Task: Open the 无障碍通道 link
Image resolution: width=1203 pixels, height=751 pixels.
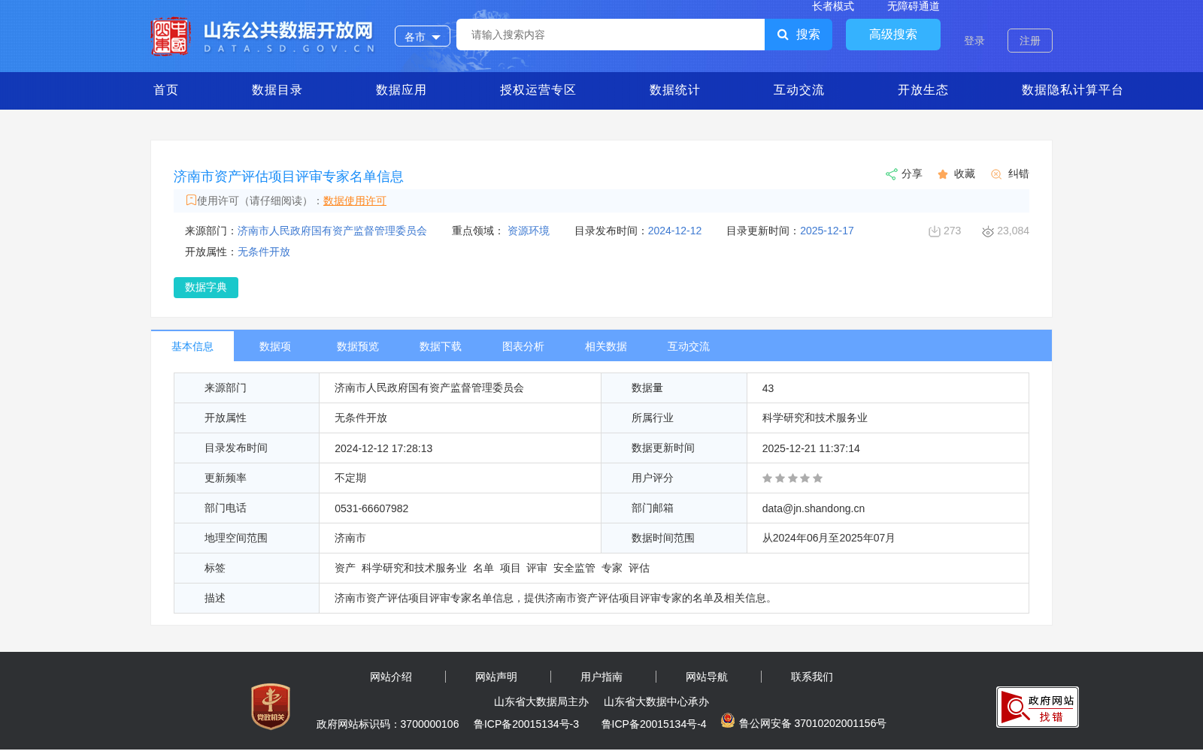Action: coord(914,6)
